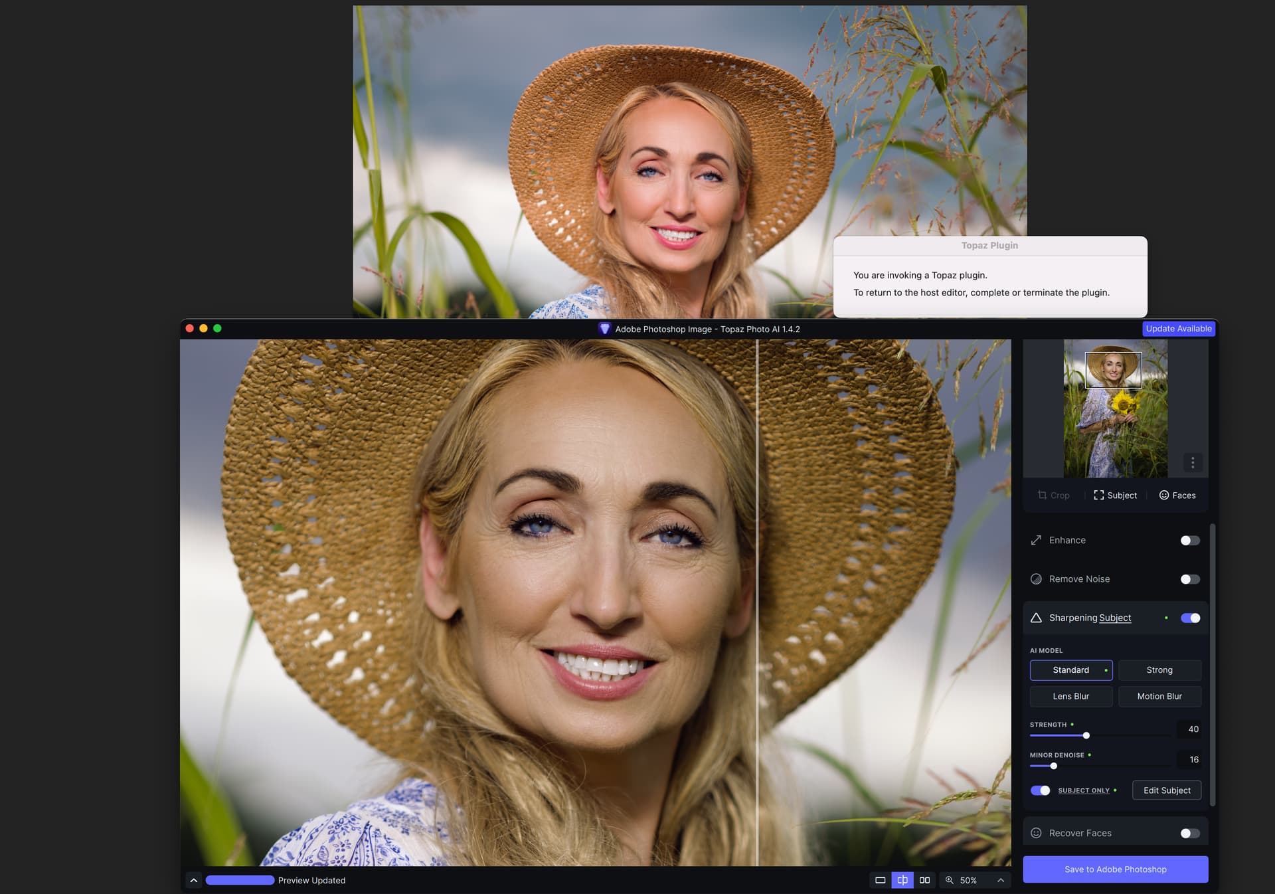The height and width of the screenshot is (894, 1275).
Task: Switch to single image view mode
Action: [881, 880]
